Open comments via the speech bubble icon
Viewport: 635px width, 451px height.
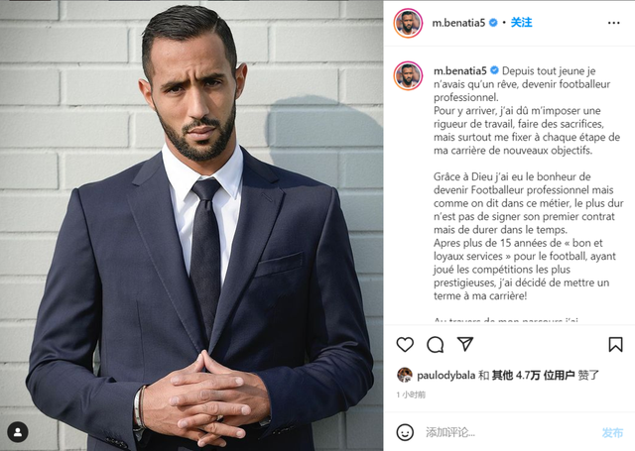point(436,345)
